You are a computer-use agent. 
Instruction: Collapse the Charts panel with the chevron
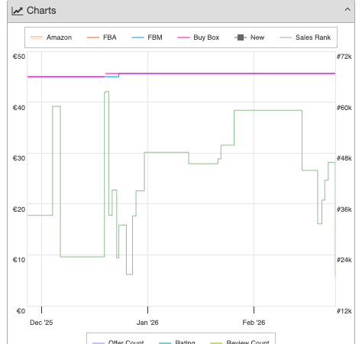[347, 10]
